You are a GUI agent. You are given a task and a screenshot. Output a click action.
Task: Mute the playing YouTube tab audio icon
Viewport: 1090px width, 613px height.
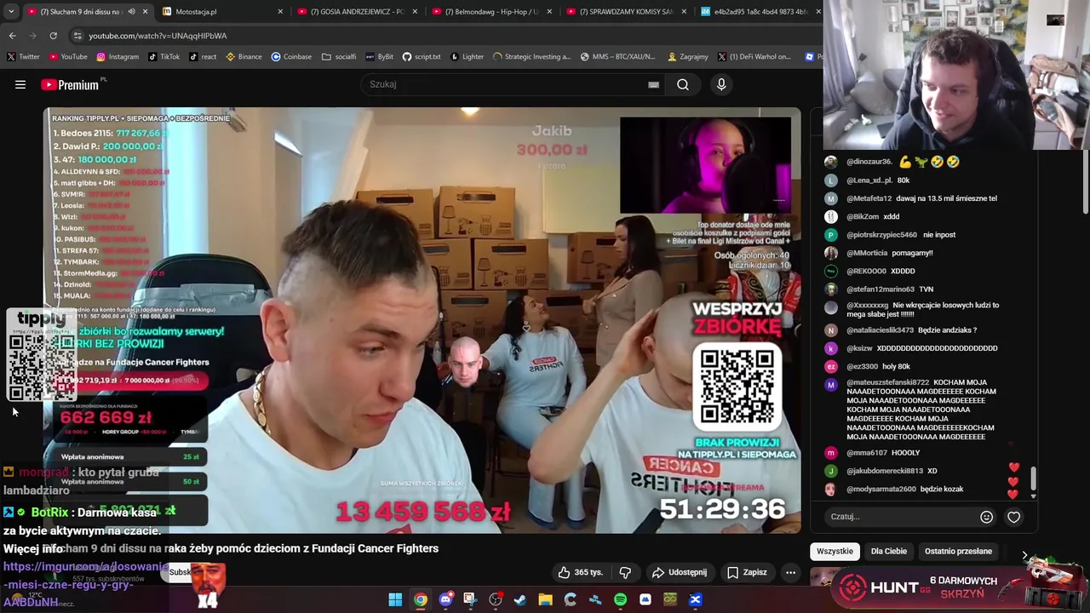131,12
